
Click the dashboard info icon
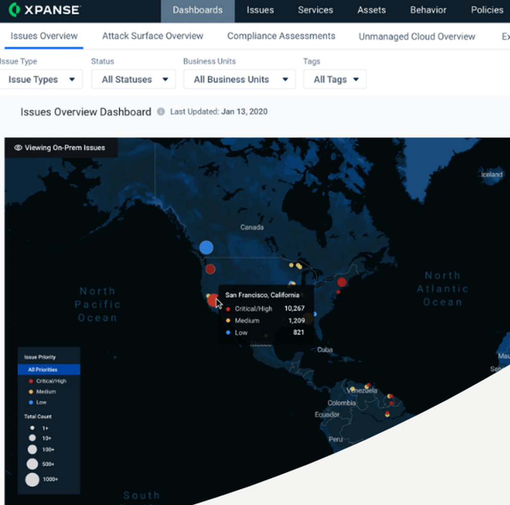[161, 112]
